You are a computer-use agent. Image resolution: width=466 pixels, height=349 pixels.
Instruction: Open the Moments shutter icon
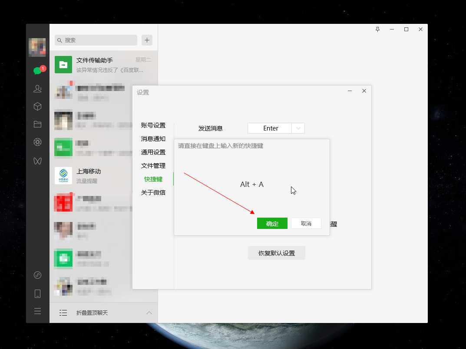coord(37,142)
